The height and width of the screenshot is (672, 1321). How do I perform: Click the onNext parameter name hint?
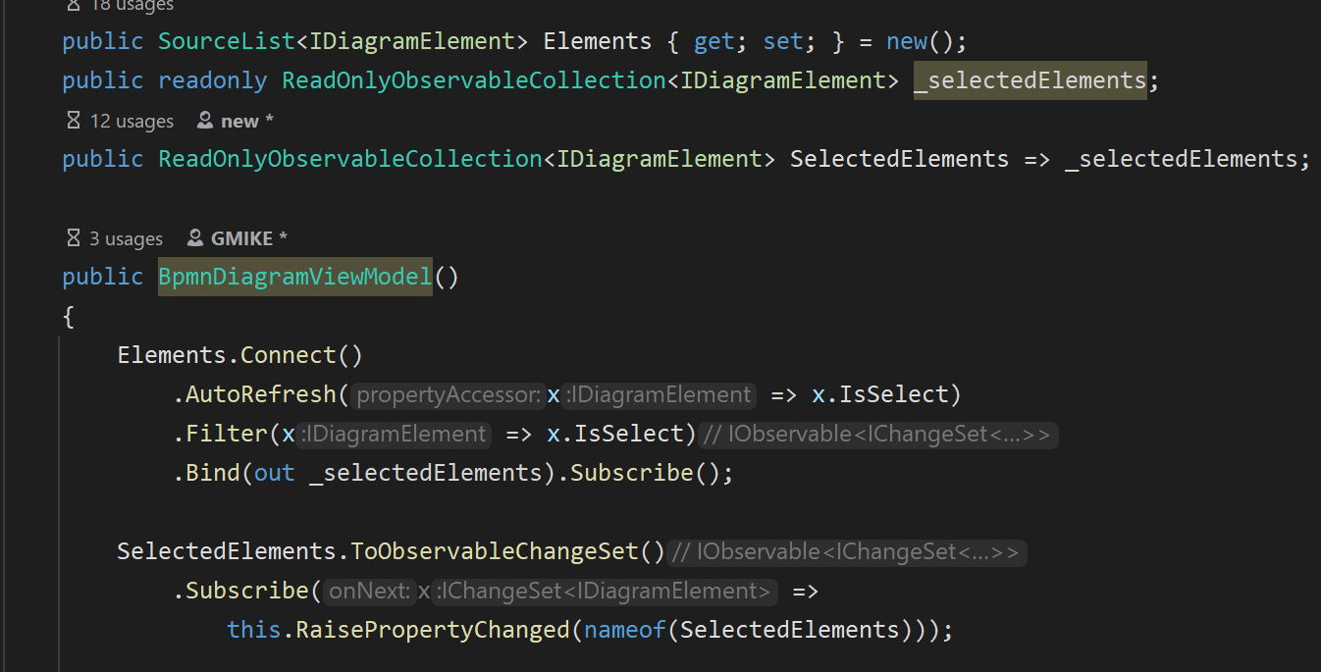tap(372, 590)
